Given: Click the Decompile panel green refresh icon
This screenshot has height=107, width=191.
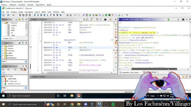Looking at the screenshot, I should (x=168, y=19).
